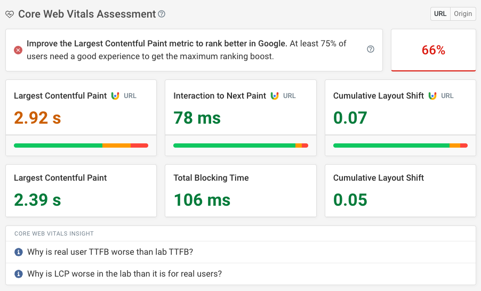Open the 66% score box
481x291 pixels.
pyautogui.click(x=433, y=50)
